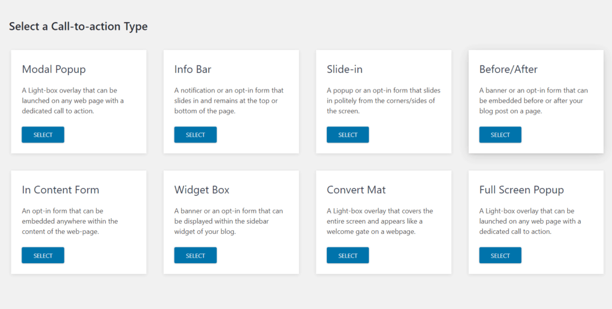This screenshot has height=309, width=612.
Task: Click the Slide-in description text
Action: coord(383,101)
